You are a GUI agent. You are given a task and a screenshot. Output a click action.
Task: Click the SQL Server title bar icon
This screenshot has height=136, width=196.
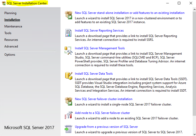[4, 3]
